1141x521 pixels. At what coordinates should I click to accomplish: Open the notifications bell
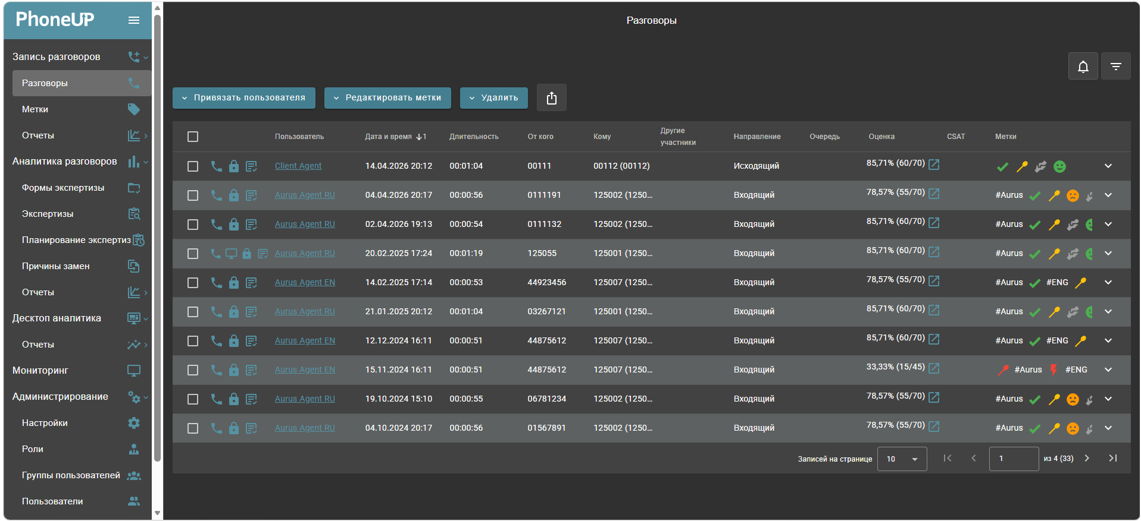click(1083, 67)
